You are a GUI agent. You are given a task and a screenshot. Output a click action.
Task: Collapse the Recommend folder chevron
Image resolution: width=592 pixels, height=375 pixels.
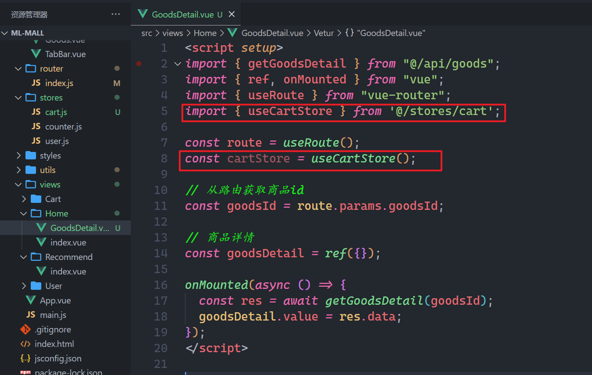(24, 257)
